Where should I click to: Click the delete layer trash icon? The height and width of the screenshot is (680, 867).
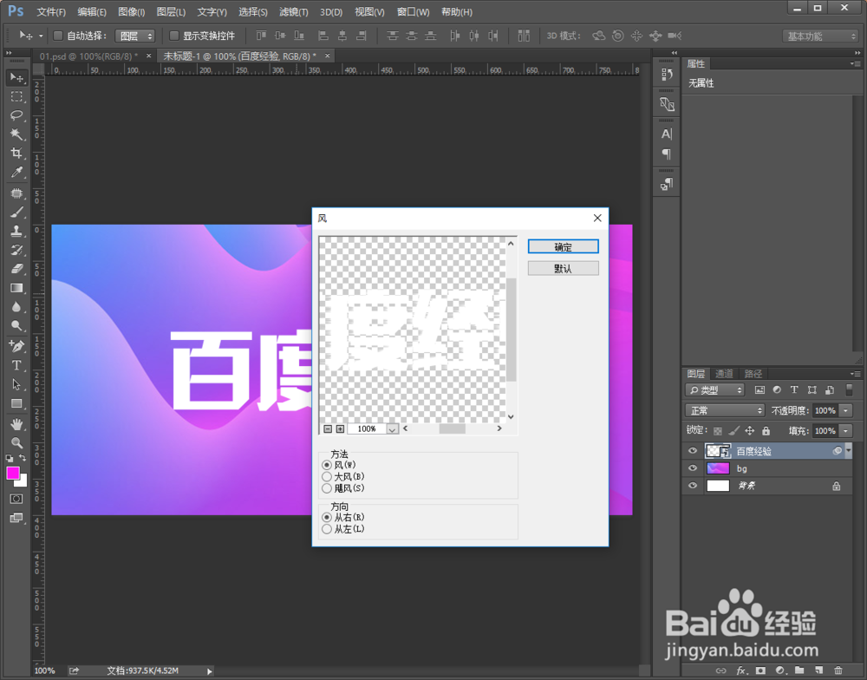pos(838,670)
